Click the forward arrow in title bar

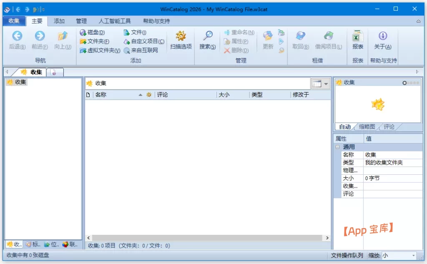coord(27,10)
